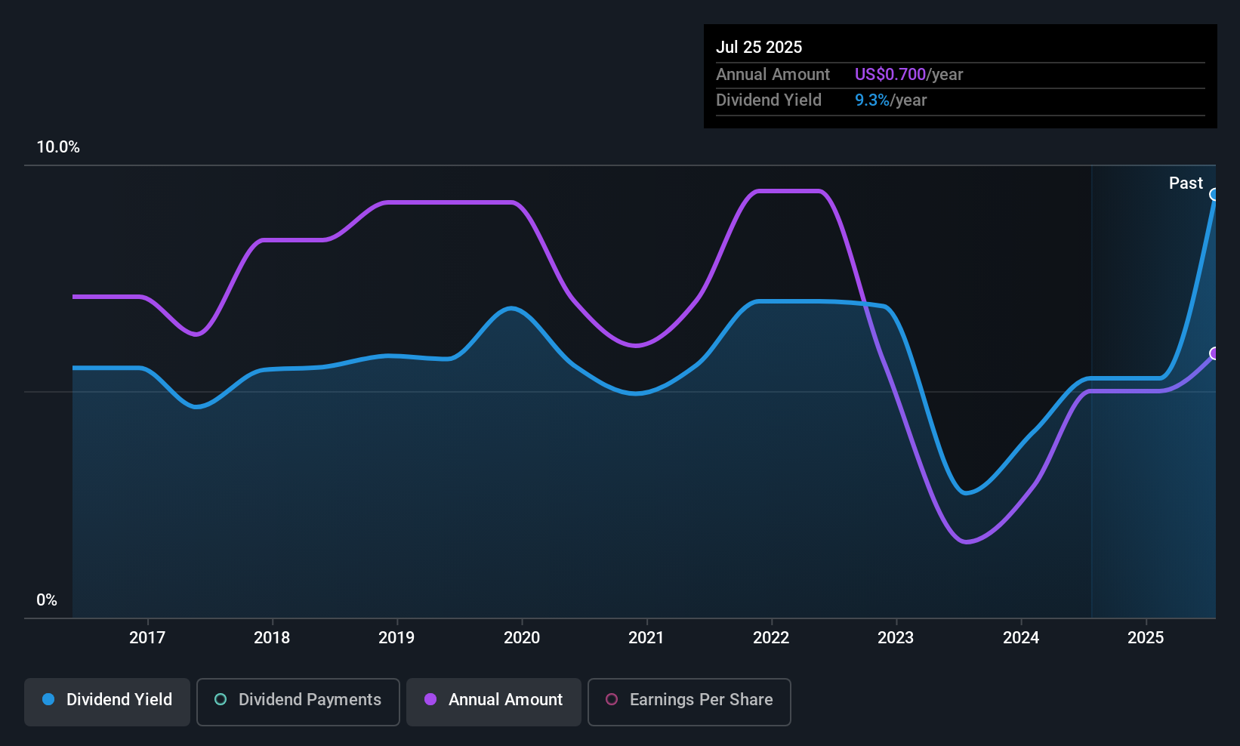This screenshot has width=1240, height=746.
Task: Click the 2025 axis label
Action: point(1146,637)
